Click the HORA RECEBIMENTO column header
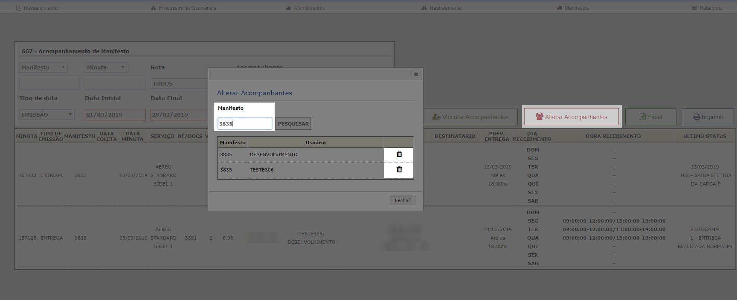Screen dimensions: 737x300 tap(613, 136)
